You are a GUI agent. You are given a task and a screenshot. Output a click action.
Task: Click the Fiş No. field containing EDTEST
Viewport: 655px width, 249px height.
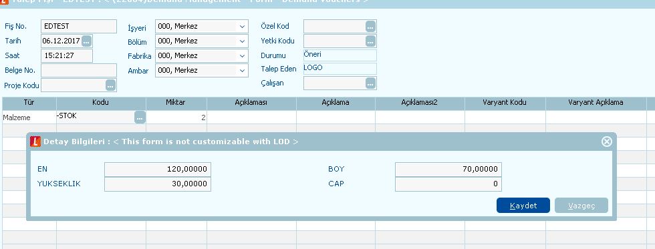79,26
